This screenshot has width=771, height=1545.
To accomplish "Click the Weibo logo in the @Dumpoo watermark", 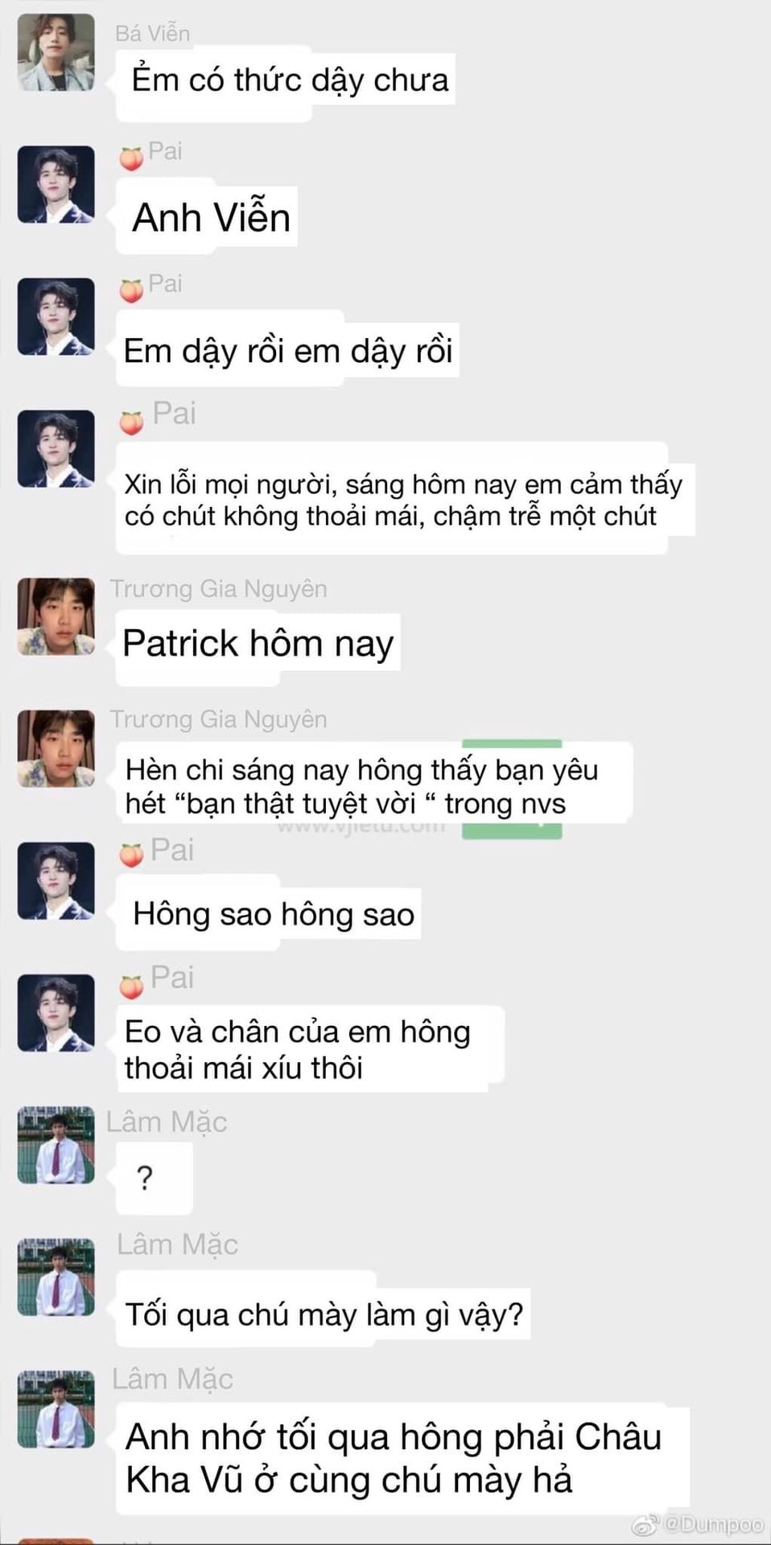I will tap(642, 1524).
